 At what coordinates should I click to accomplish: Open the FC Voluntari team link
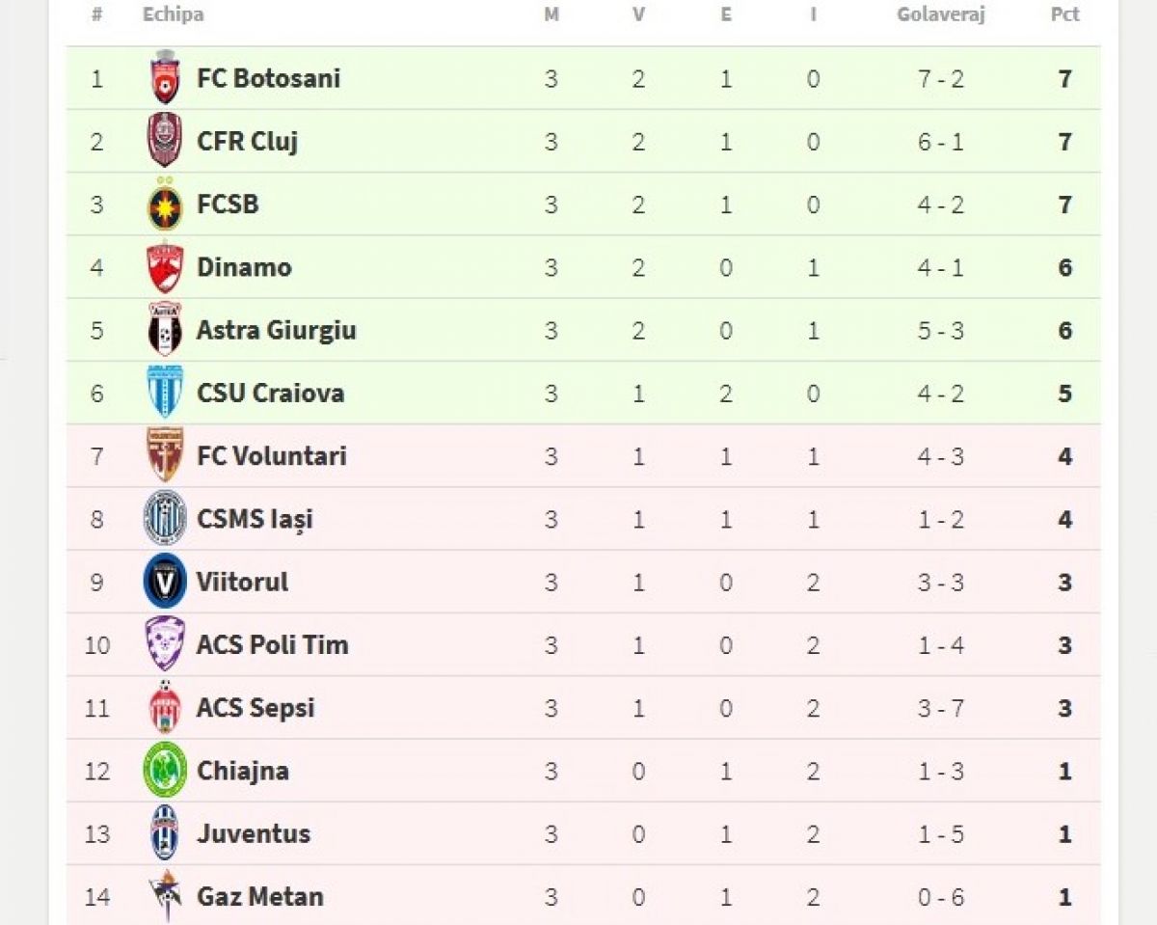pyautogui.click(x=271, y=456)
